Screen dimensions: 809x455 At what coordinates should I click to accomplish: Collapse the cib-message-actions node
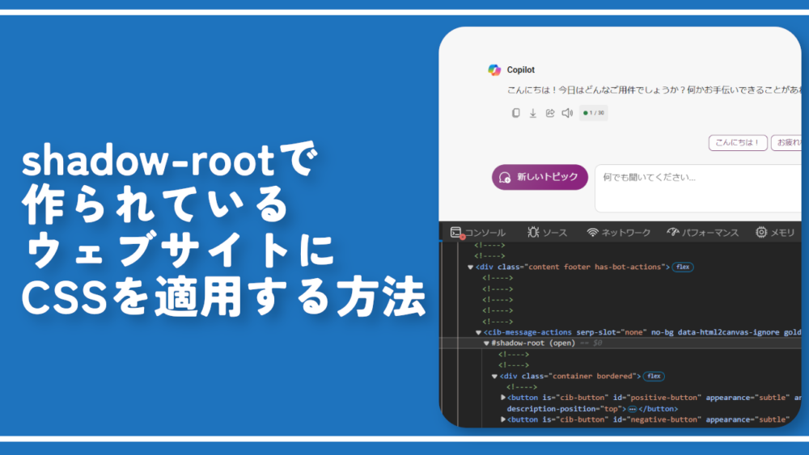[x=478, y=332]
